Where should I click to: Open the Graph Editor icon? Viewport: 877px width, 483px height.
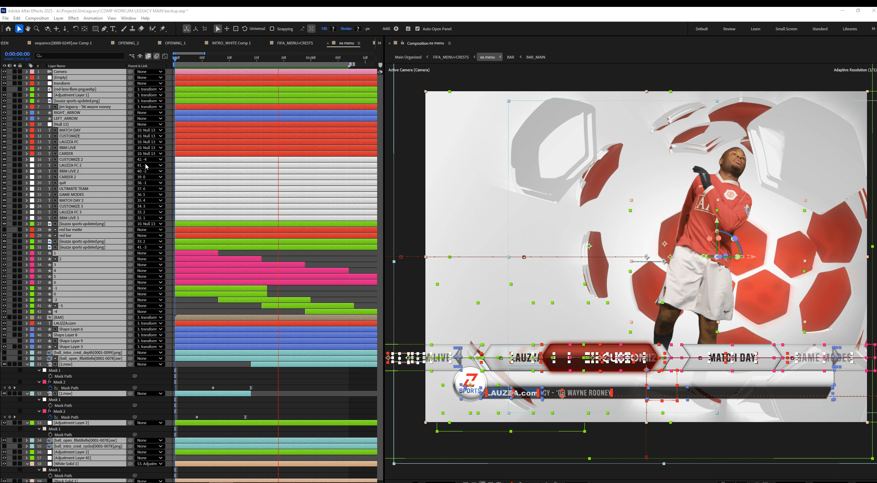[x=165, y=56]
